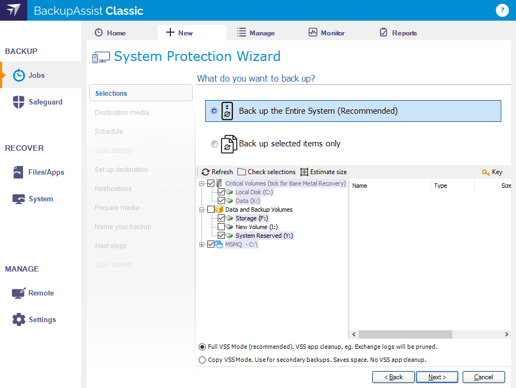Click the Next button

[437, 377]
